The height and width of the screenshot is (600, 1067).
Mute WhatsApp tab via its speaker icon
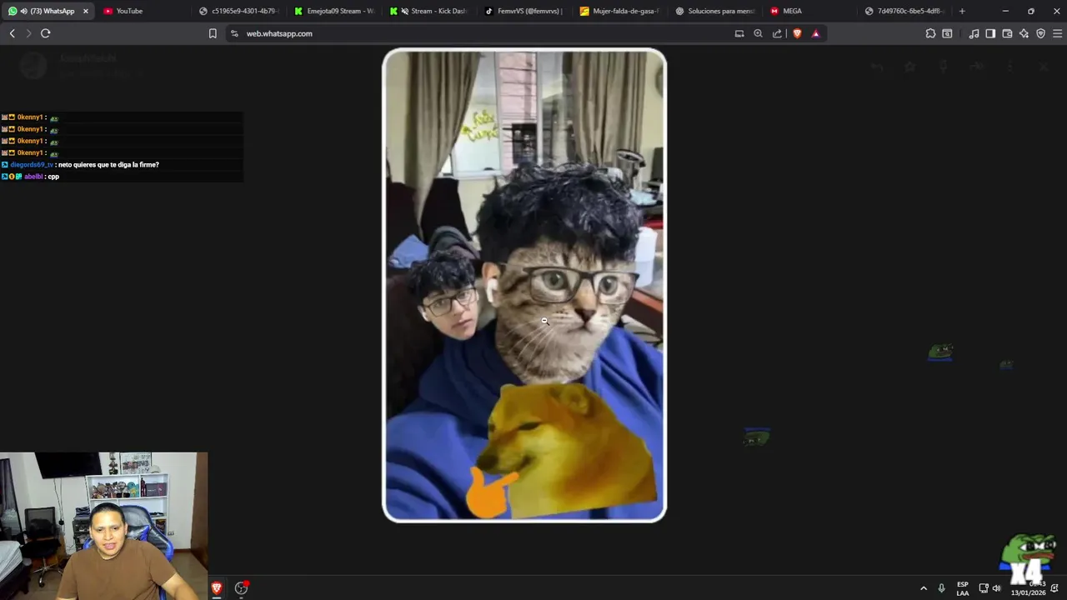[23, 11]
